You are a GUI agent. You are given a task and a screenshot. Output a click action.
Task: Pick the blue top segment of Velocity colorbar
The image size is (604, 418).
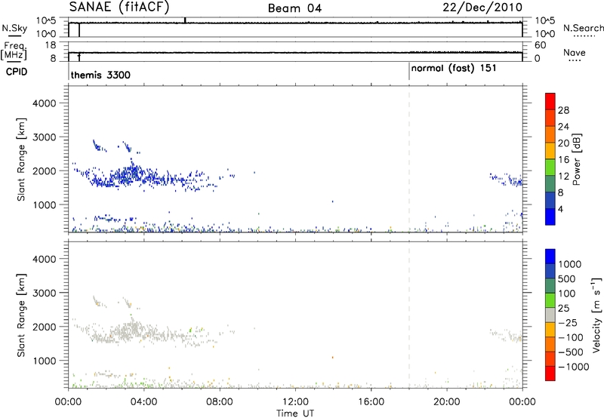(550, 257)
